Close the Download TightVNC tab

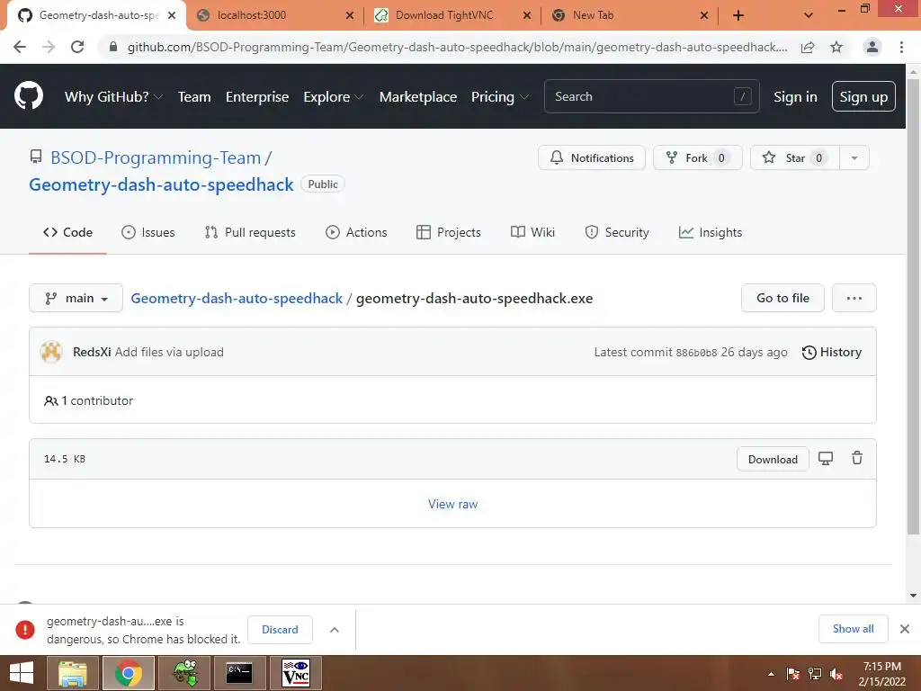(527, 16)
